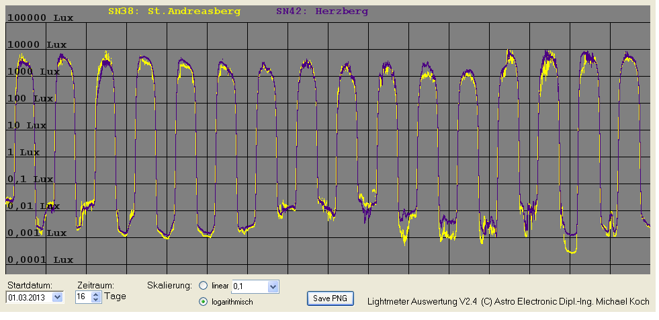Click the Save PNG button

tap(330, 298)
